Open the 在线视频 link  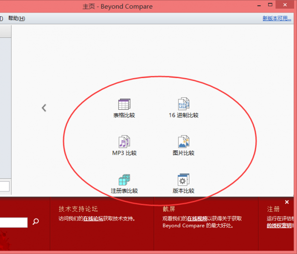[197, 219]
